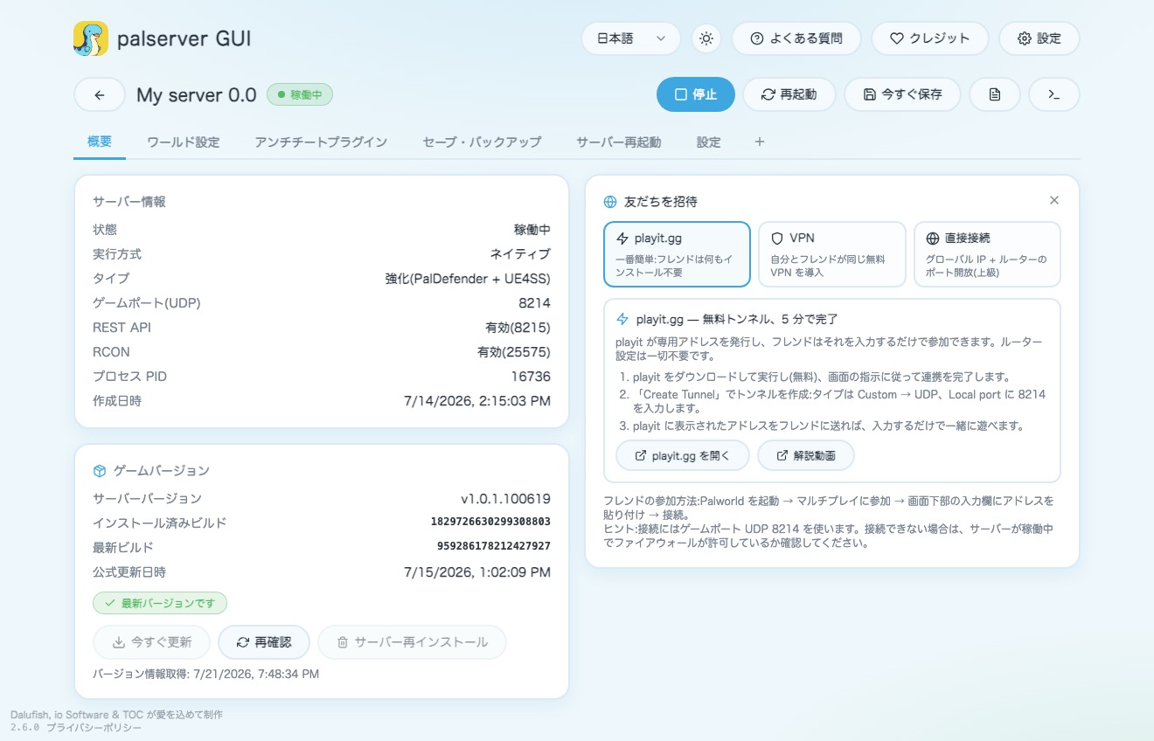This screenshot has width=1154, height=741.
Task: Go back with the left arrow button
Action: (99, 94)
